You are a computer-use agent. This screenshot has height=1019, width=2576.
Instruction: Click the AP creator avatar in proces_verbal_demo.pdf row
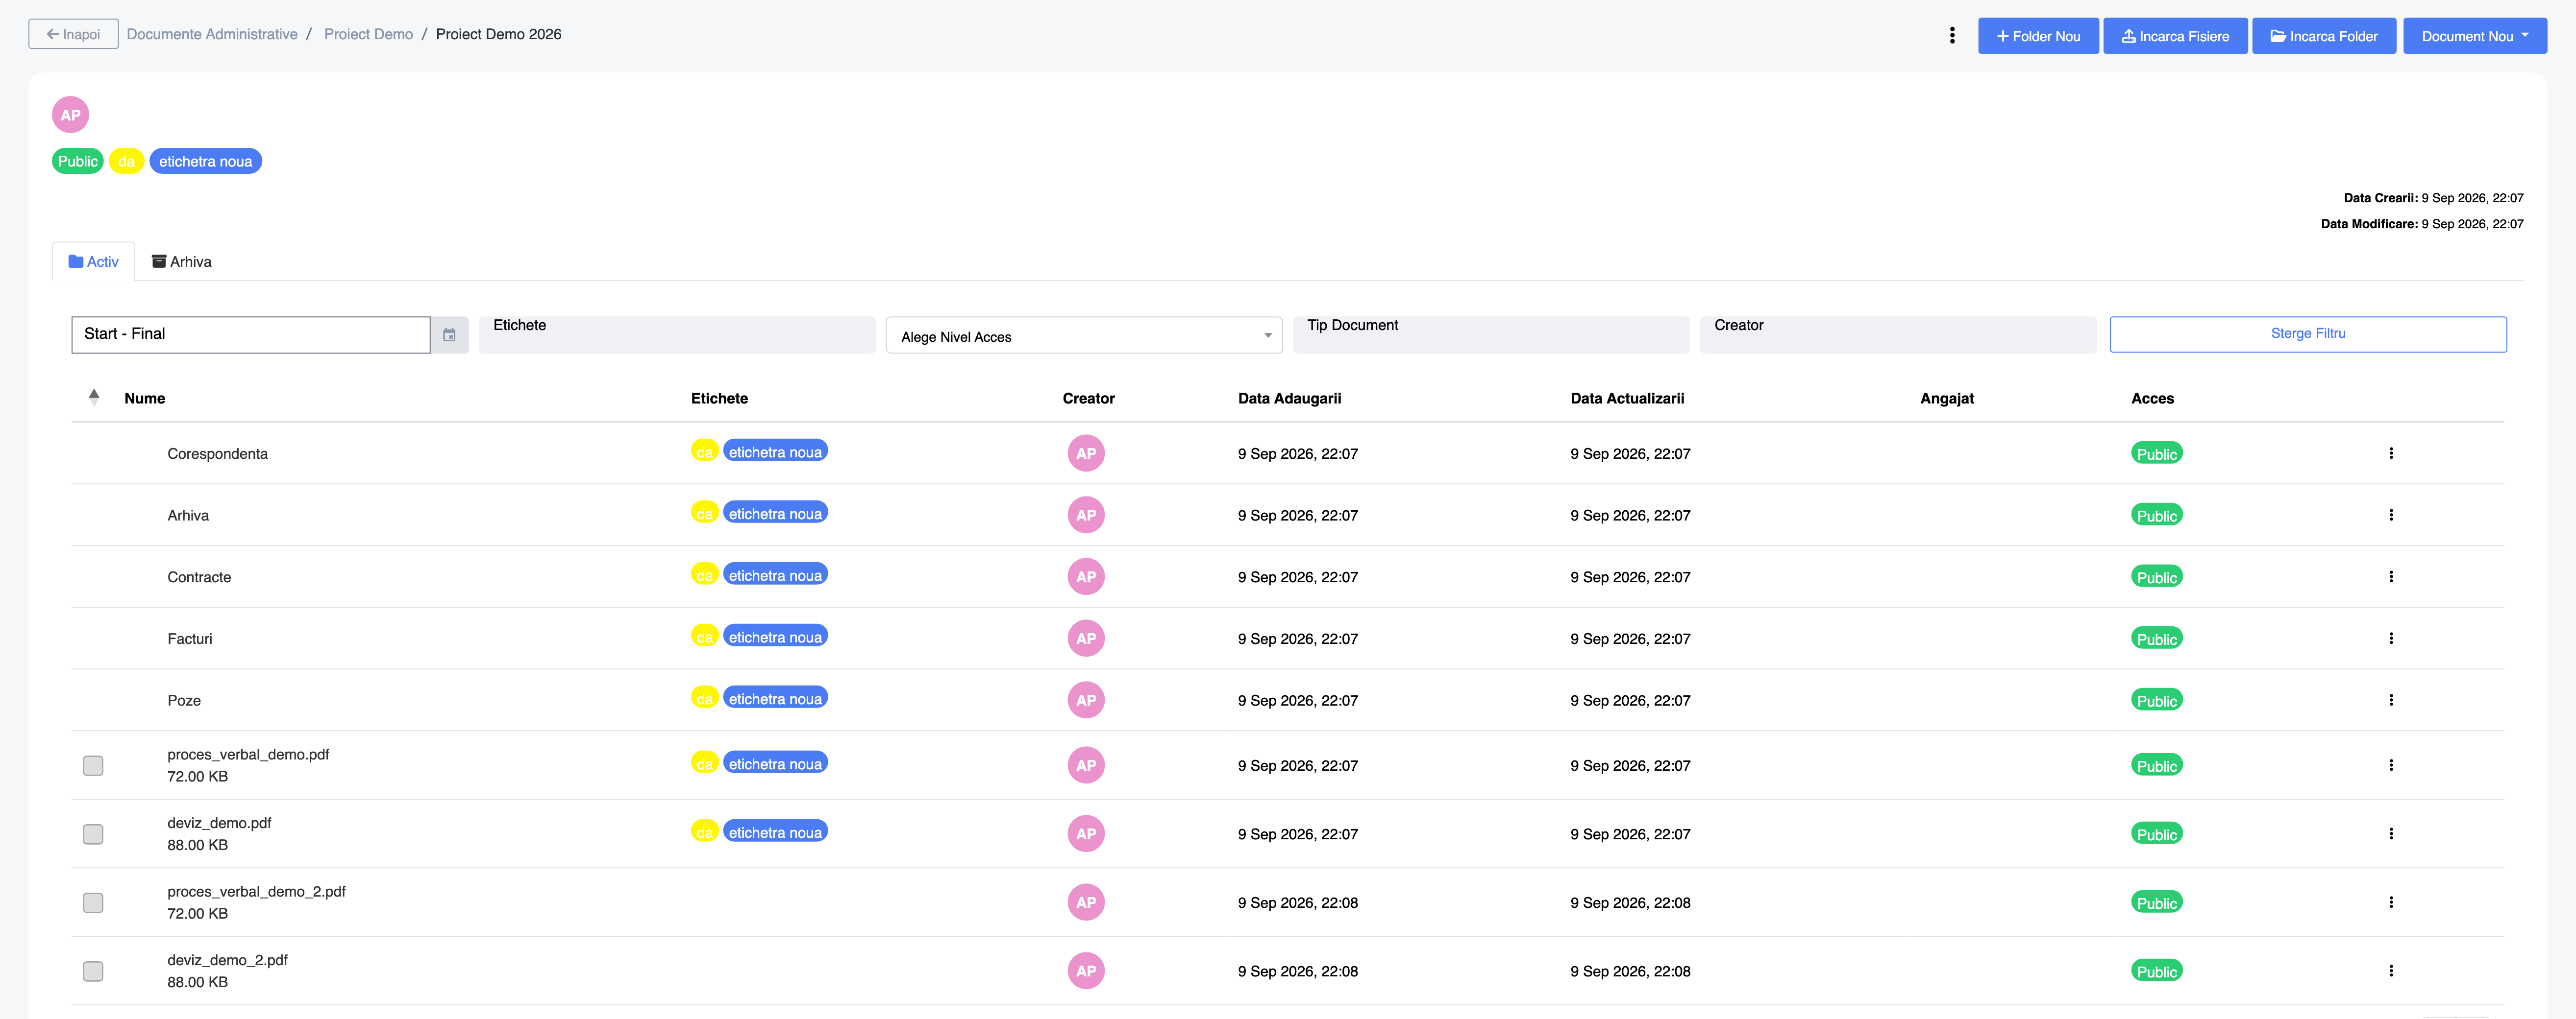(x=1086, y=765)
